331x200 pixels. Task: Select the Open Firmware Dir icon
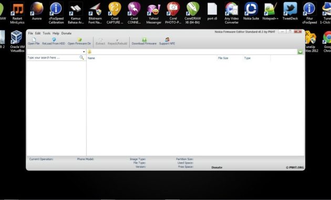pos(79,41)
